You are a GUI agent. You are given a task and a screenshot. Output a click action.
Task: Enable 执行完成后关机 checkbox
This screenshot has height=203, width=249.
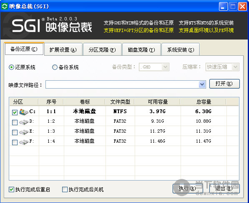(x=65, y=189)
